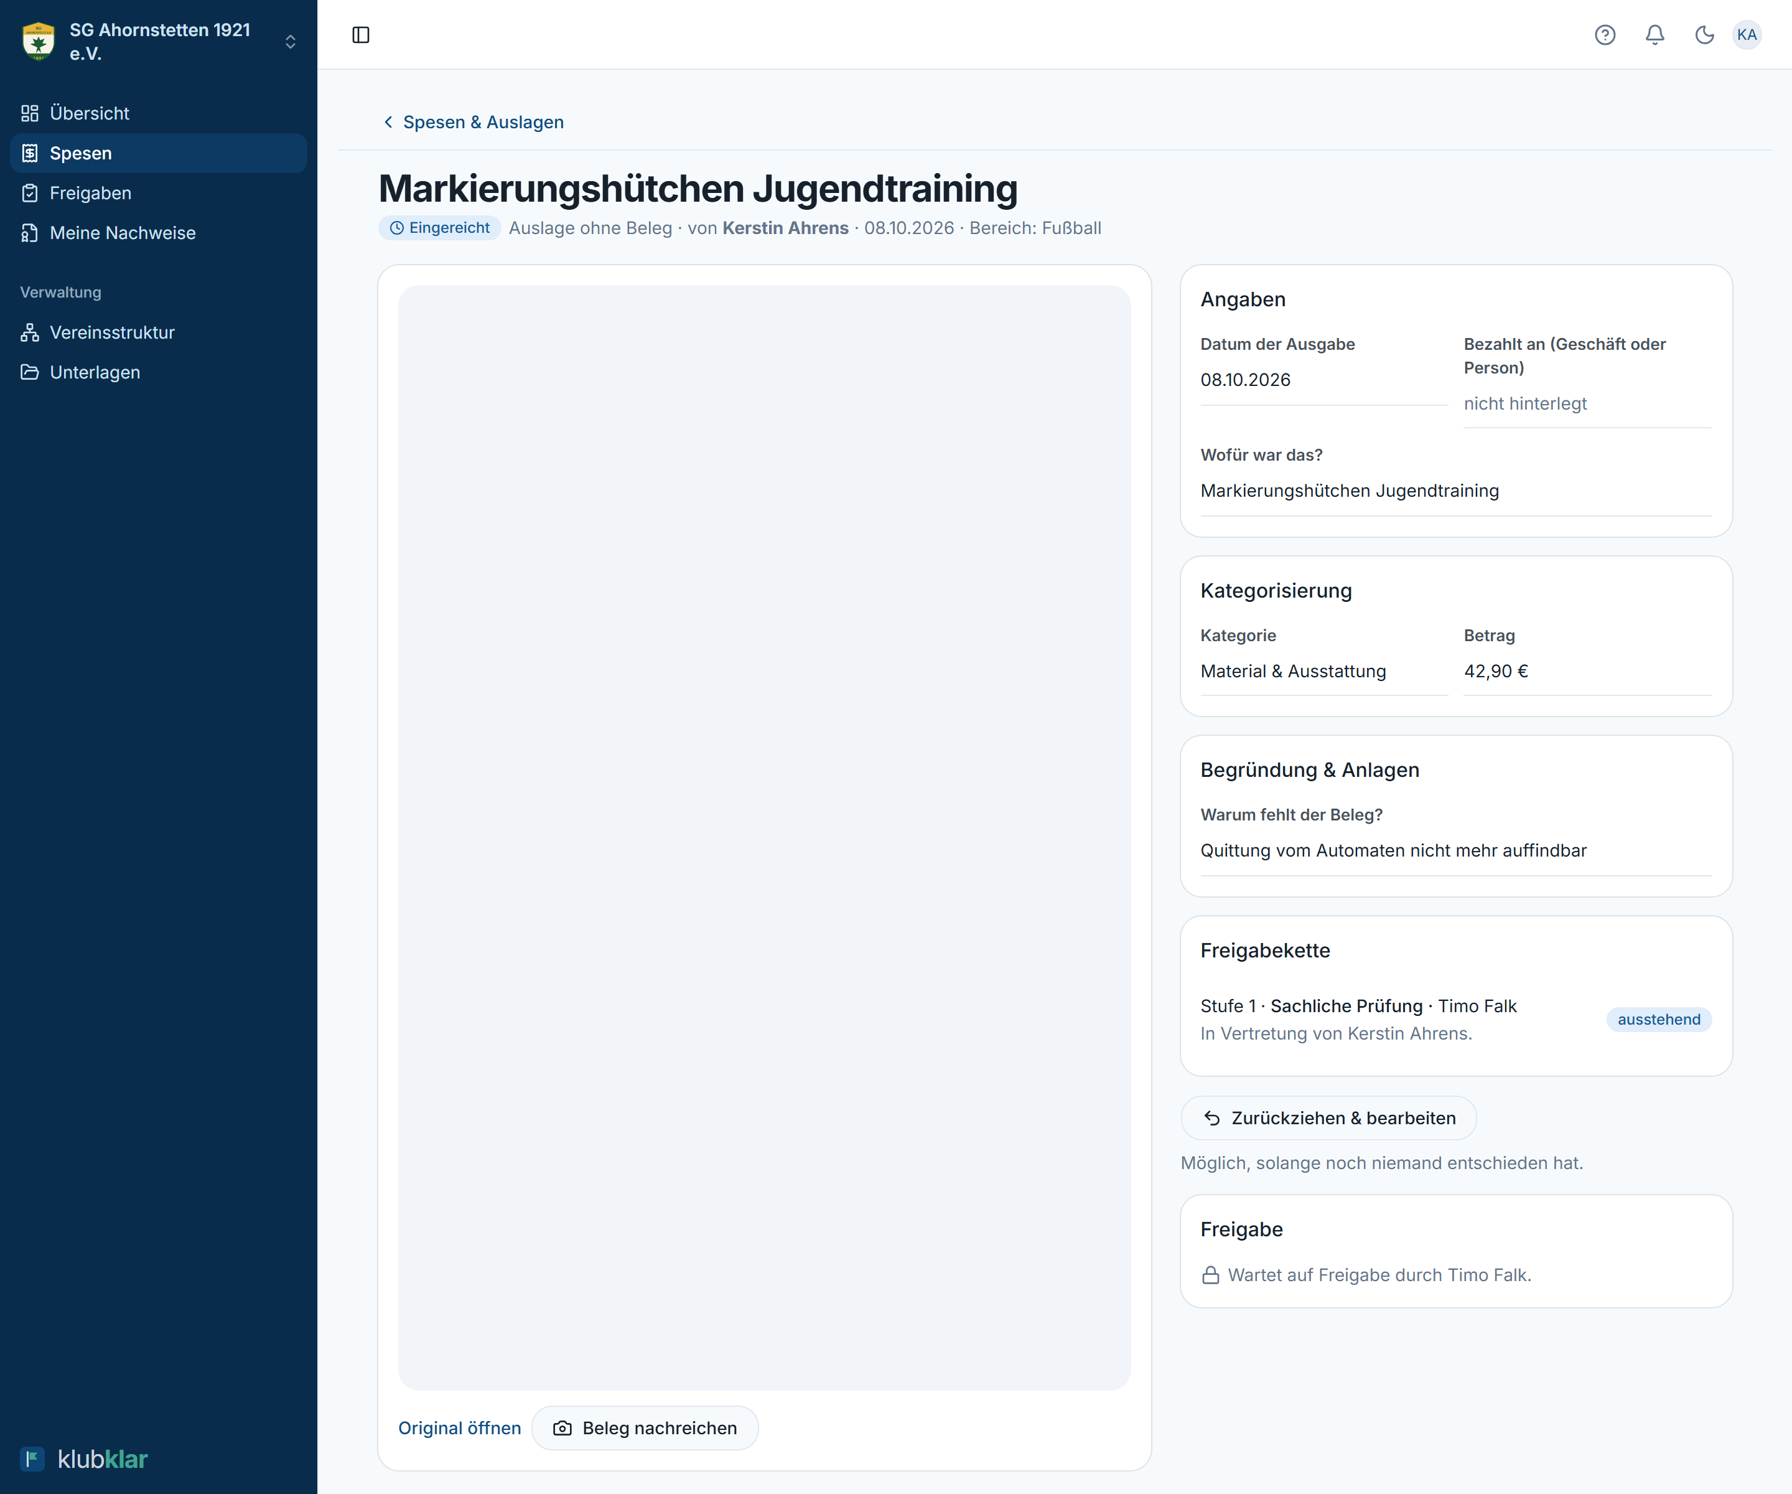1792x1494 pixels.
Task: Go back via the Spesen & Auslagen chevron
Action: 388,122
